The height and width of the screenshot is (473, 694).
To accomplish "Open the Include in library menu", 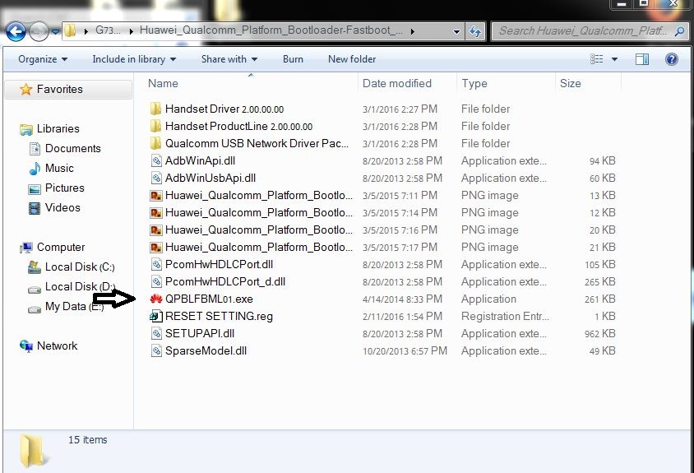I will pos(134,59).
